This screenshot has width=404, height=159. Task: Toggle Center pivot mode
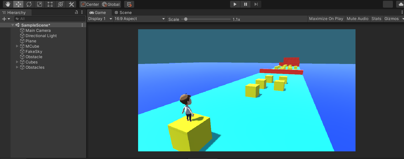pos(90,4)
